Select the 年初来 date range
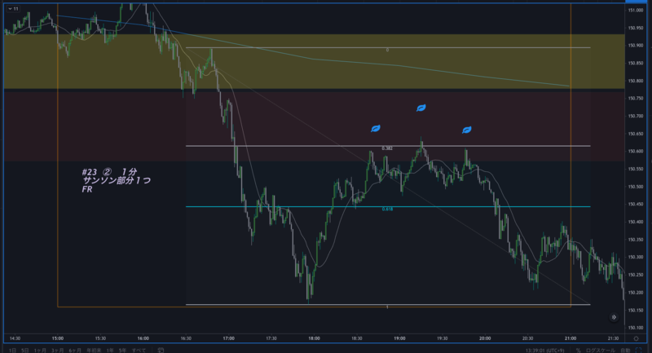 pos(94,350)
